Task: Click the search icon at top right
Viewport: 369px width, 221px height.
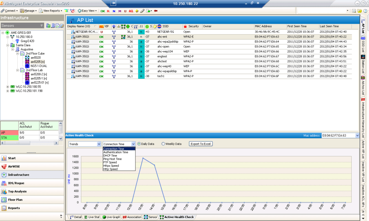Action: click(354, 11)
